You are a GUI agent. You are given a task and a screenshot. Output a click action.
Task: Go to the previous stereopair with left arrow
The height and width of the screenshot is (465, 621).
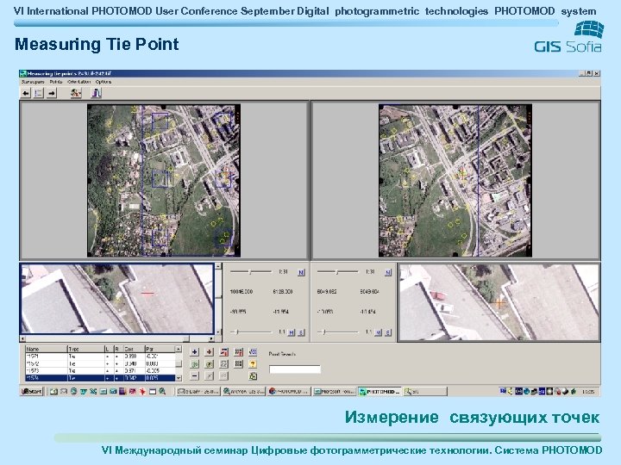[26, 93]
